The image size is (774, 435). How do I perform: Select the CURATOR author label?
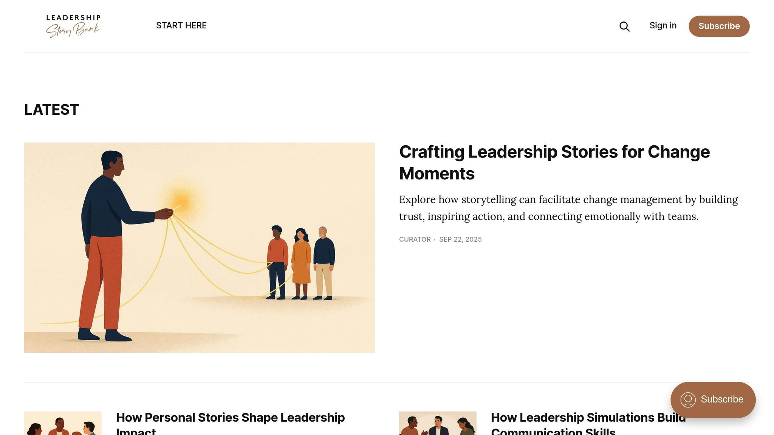pyautogui.click(x=415, y=239)
